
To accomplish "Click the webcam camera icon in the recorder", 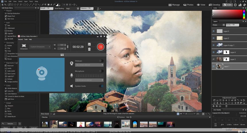I will pyautogui.click(x=72, y=63).
